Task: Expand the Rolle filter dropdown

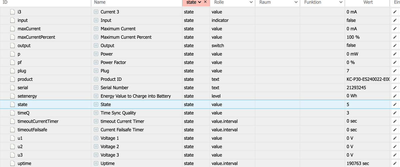Action: [x=251, y=2]
